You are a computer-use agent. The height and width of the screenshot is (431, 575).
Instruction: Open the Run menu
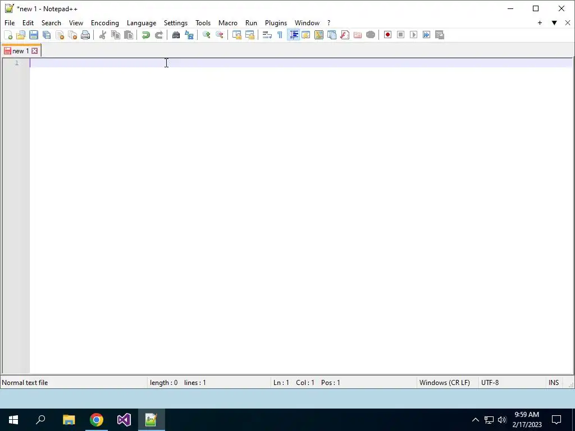251,22
